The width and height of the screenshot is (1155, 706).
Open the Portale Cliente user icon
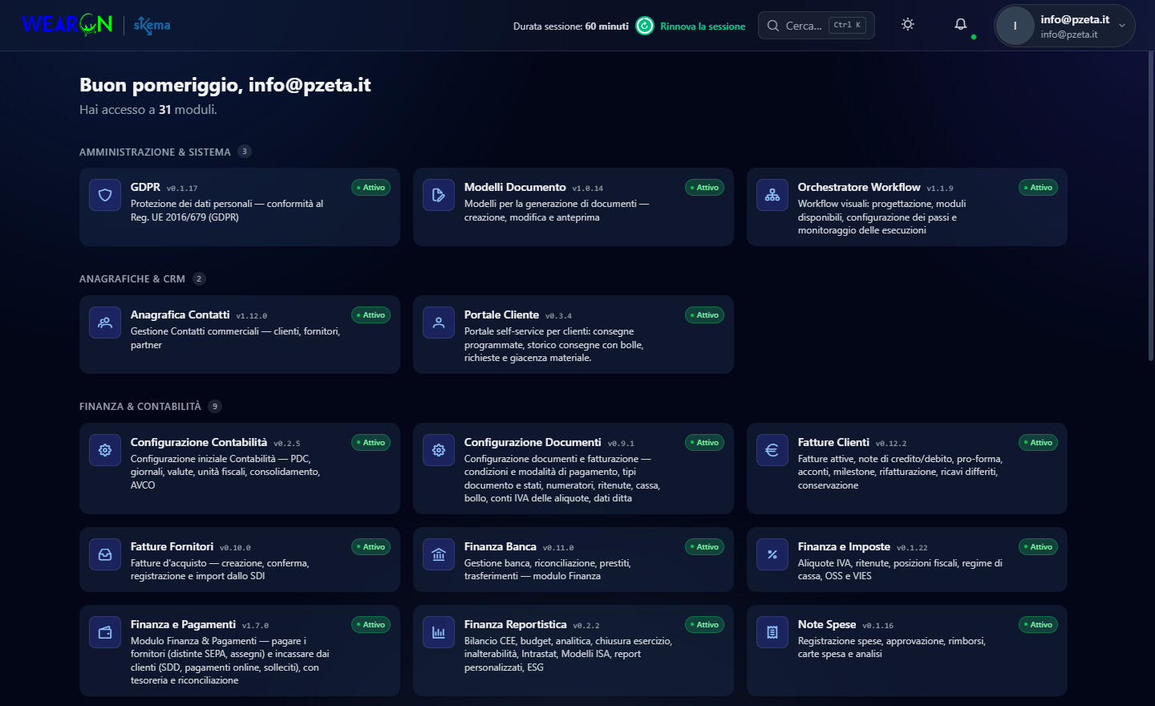pos(439,323)
